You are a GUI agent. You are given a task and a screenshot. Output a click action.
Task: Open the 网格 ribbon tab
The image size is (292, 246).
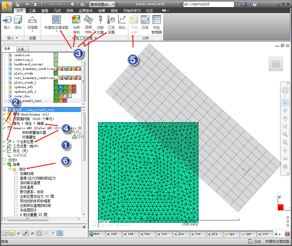[x=70, y=11]
